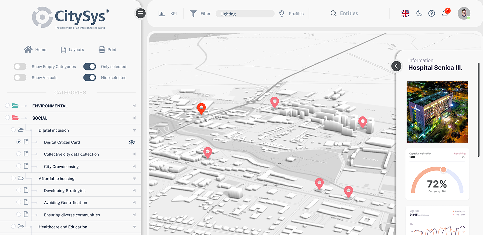Click the Filter funnel icon

[x=193, y=14]
